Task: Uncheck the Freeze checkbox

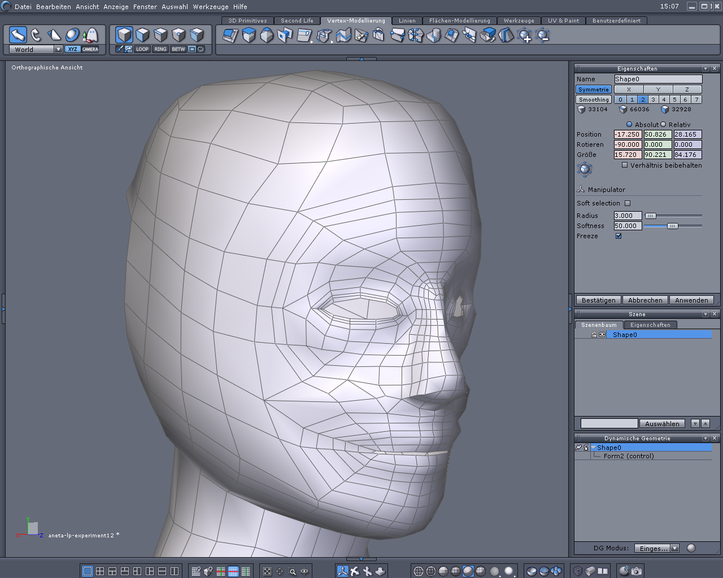Action: [619, 236]
